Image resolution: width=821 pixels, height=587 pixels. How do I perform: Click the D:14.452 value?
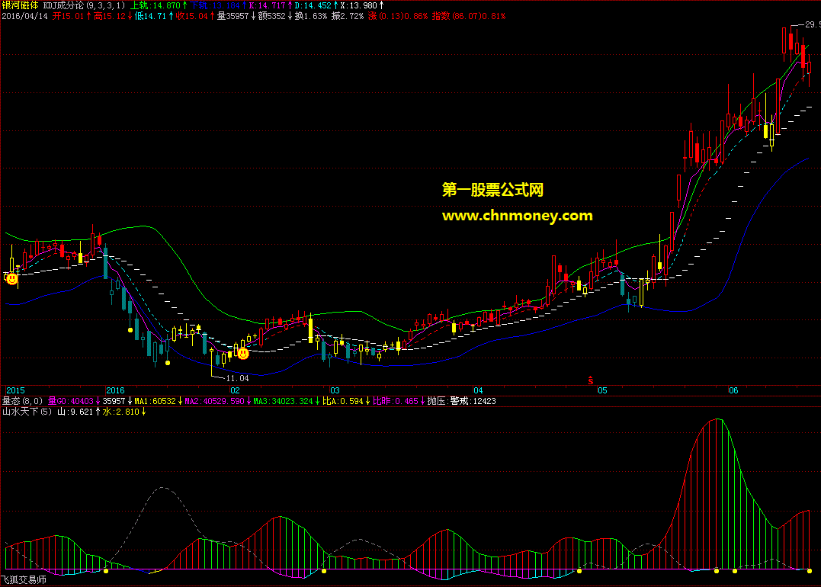click(313, 5)
